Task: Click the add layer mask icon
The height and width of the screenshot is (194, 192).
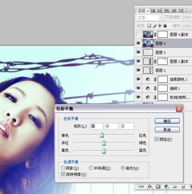Action: tap(158, 187)
